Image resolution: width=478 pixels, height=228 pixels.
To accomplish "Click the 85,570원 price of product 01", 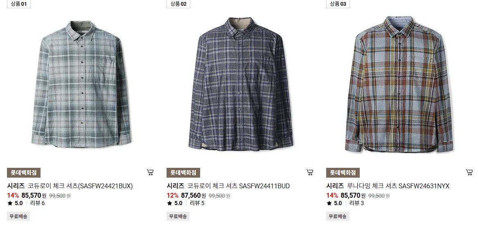I will (34, 195).
